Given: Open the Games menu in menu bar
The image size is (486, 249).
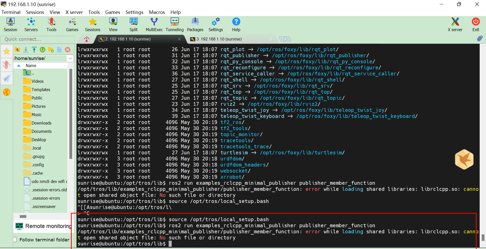Looking at the screenshot, I should click(112, 12).
